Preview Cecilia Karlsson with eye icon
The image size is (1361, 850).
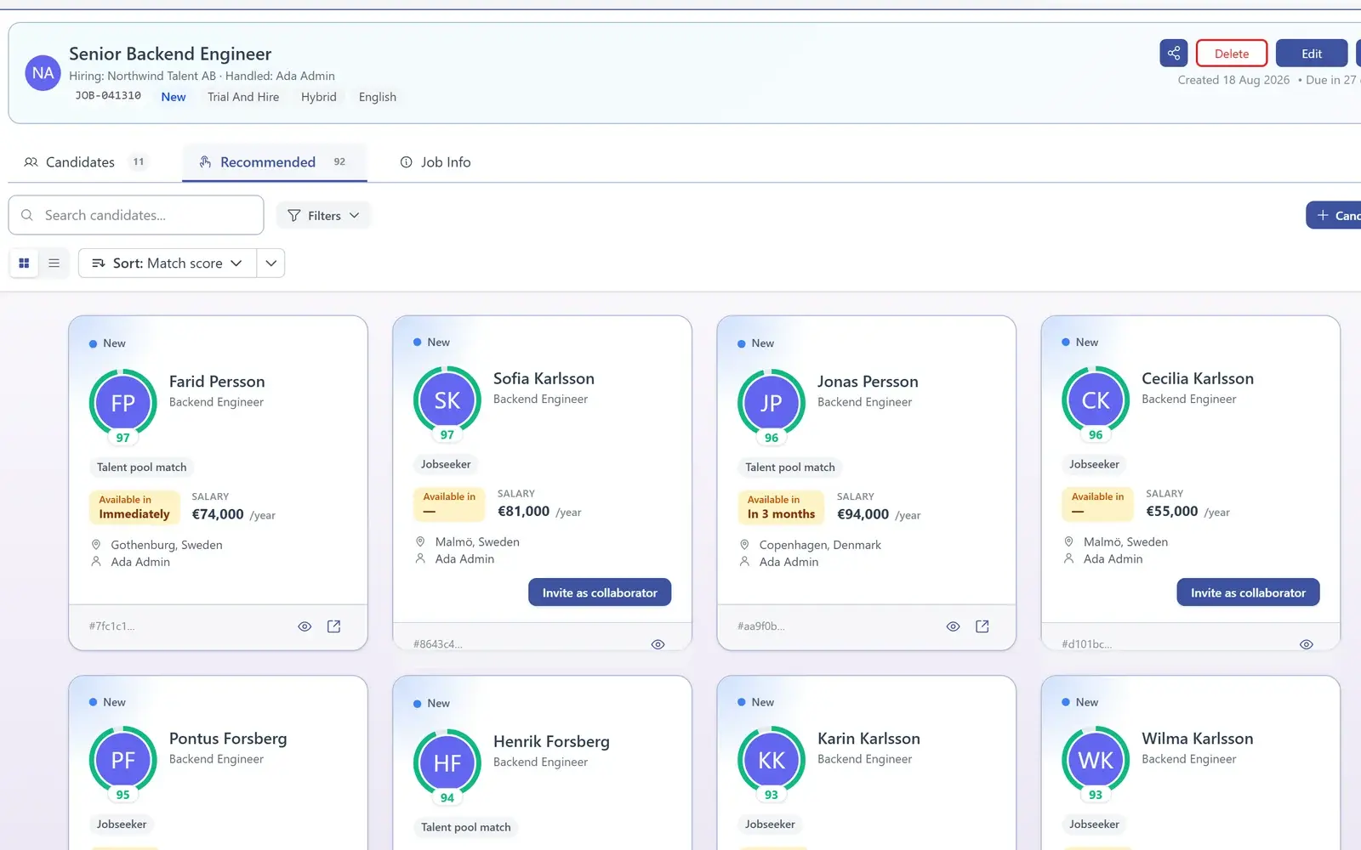1306,644
